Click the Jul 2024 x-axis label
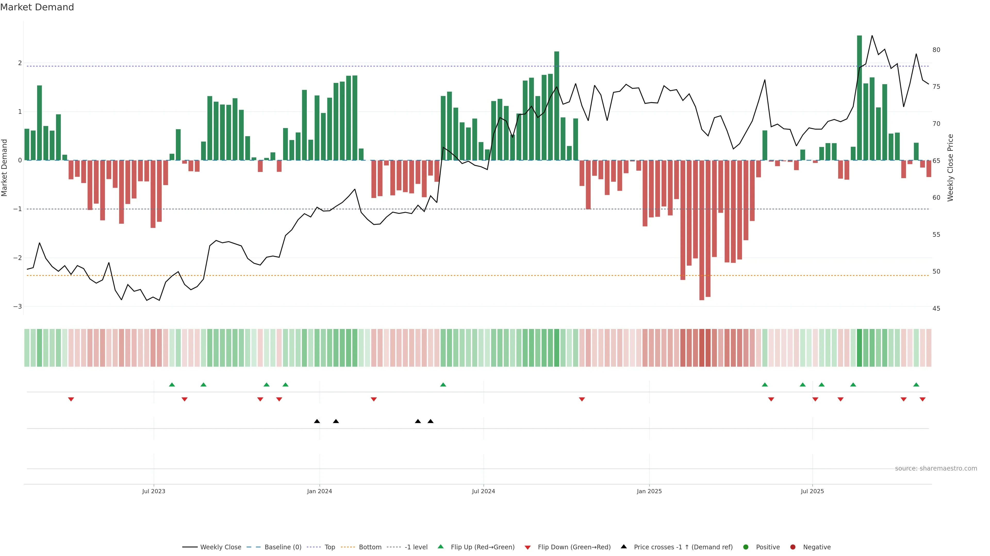The width and height of the screenshot is (990, 556). [x=483, y=491]
